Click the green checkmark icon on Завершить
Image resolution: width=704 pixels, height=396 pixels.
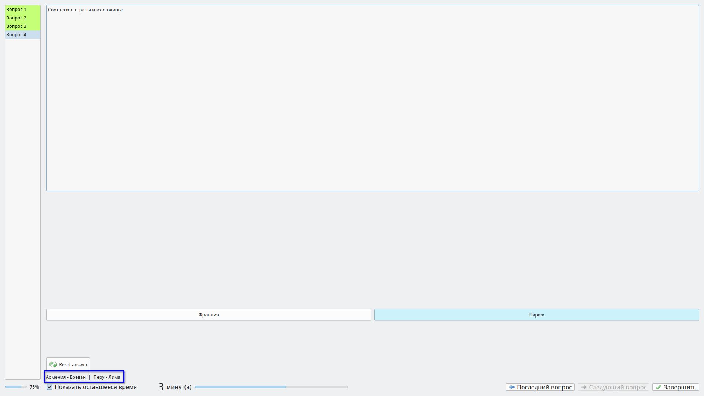(659, 387)
